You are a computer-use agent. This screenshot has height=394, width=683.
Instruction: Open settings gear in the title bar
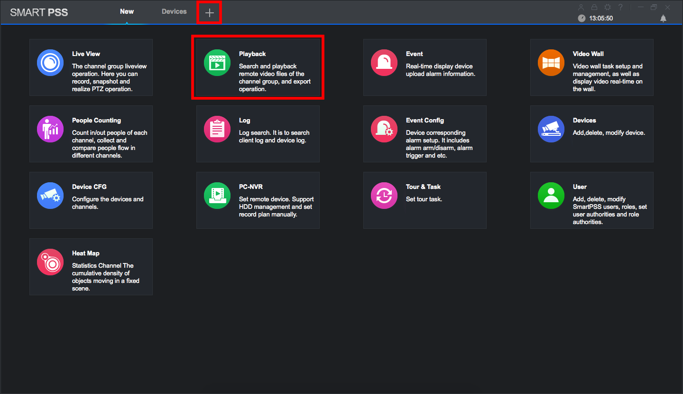pos(607,7)
